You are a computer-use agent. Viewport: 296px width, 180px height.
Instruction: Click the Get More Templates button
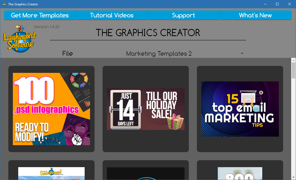(39, 15)
